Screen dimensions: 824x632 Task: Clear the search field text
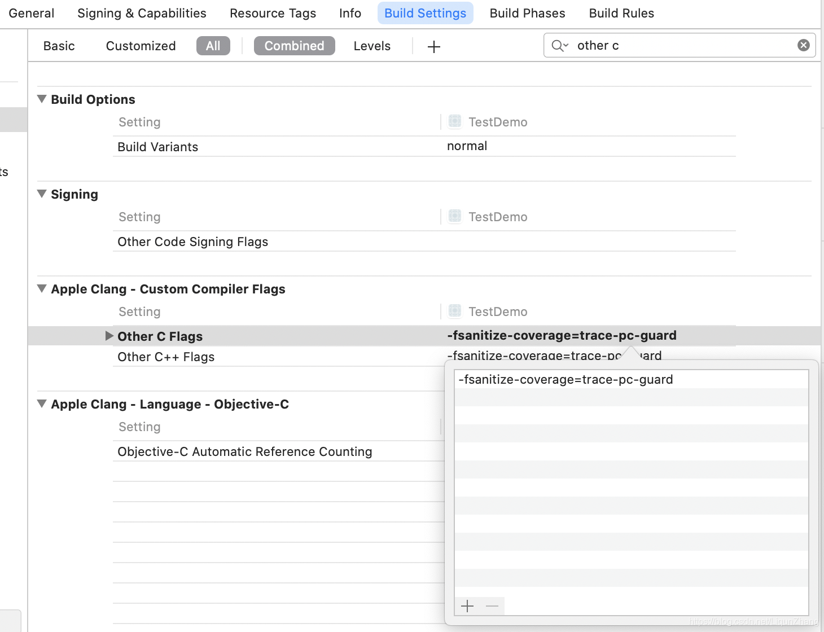tap(804, 45)
